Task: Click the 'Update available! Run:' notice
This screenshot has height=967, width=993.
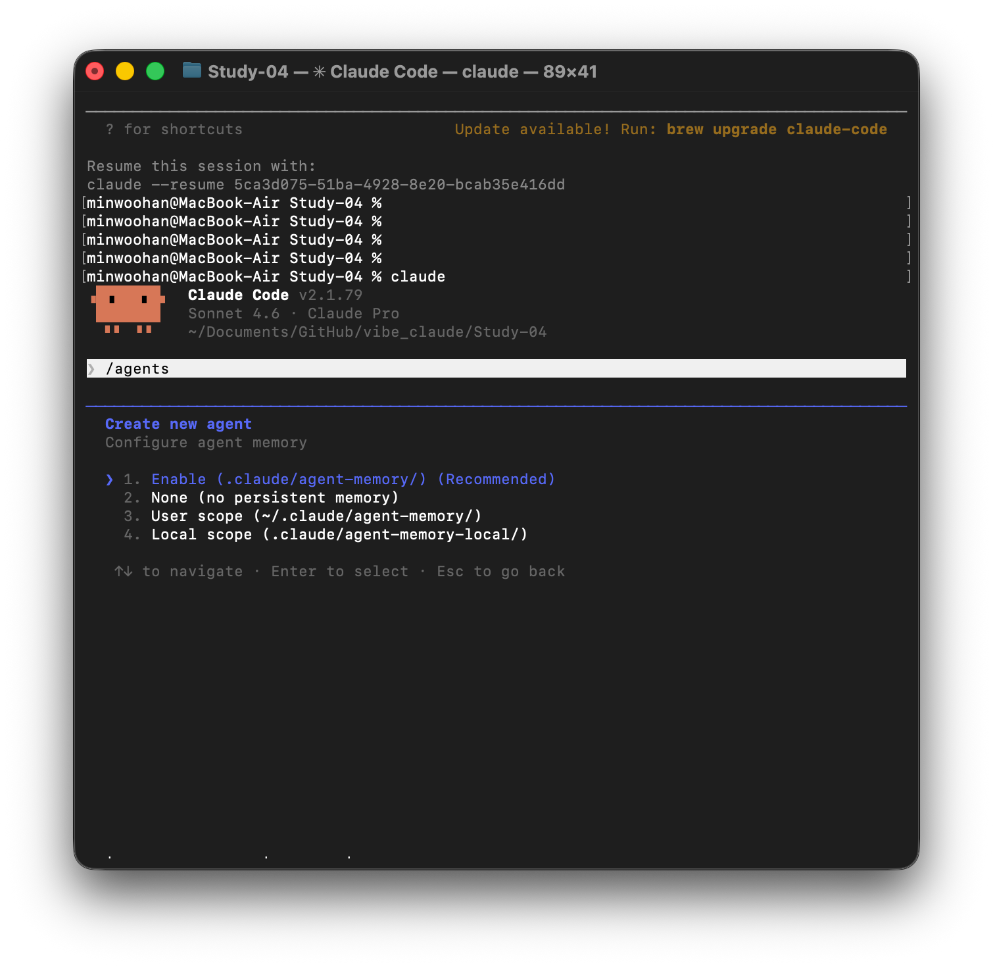Action: 556,130
